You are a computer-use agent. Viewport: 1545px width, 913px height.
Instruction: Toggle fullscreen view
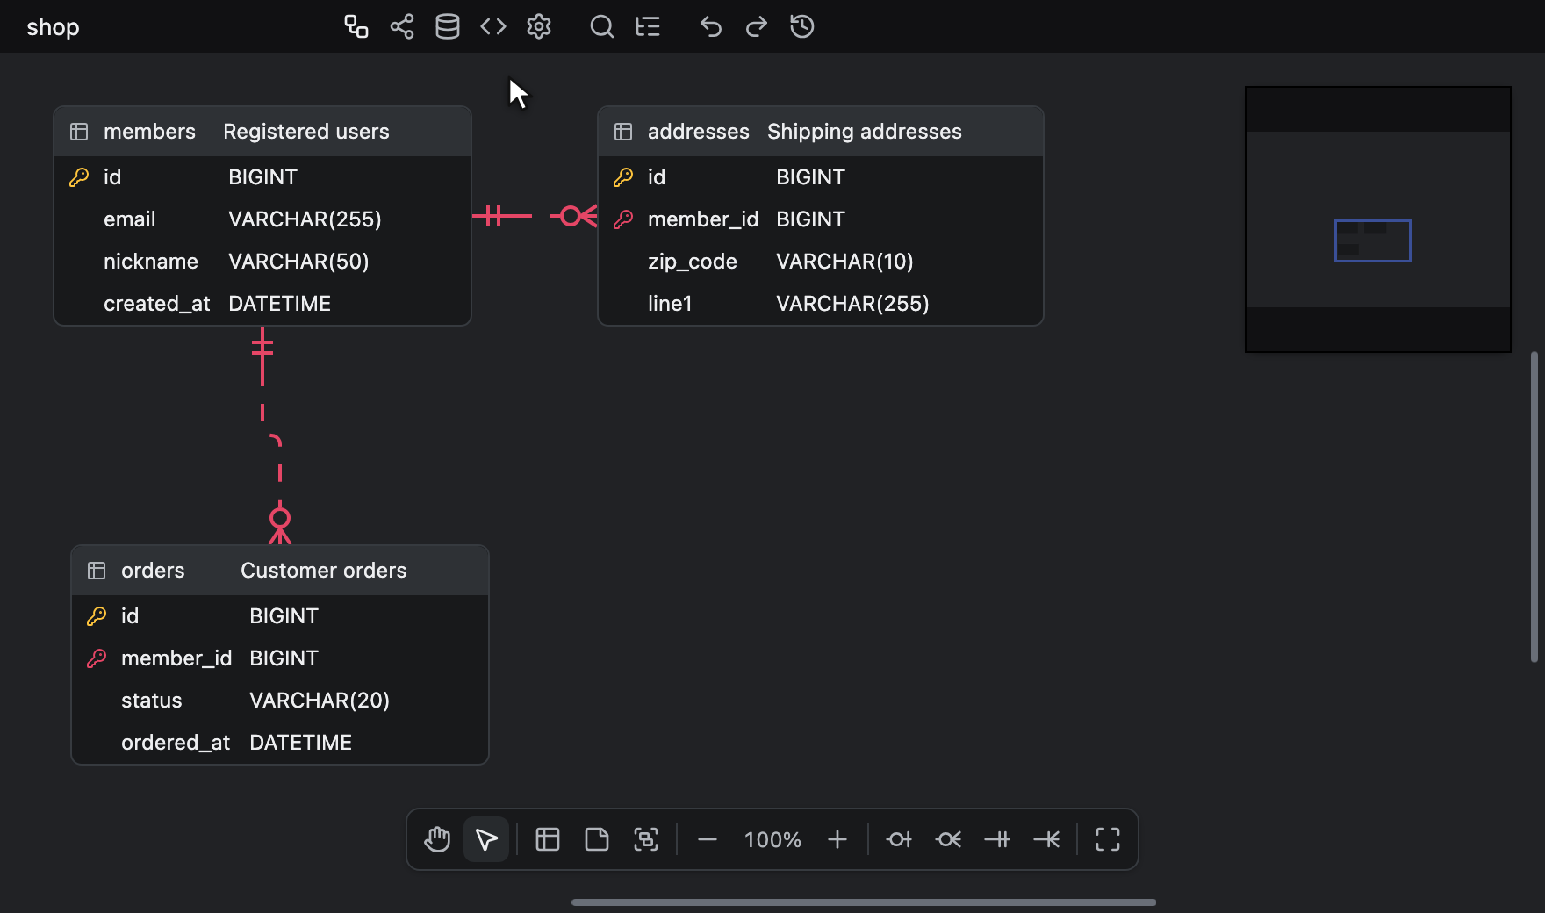point(1108,839)
